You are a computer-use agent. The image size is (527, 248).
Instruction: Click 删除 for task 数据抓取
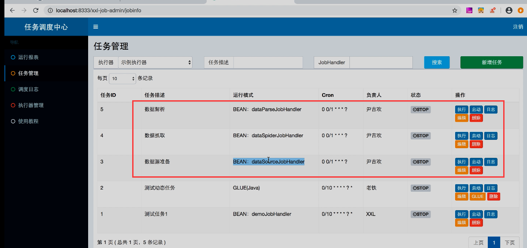(476, 144)
